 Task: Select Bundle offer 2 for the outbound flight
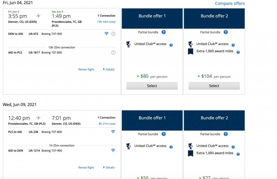[x=214, y=86]
